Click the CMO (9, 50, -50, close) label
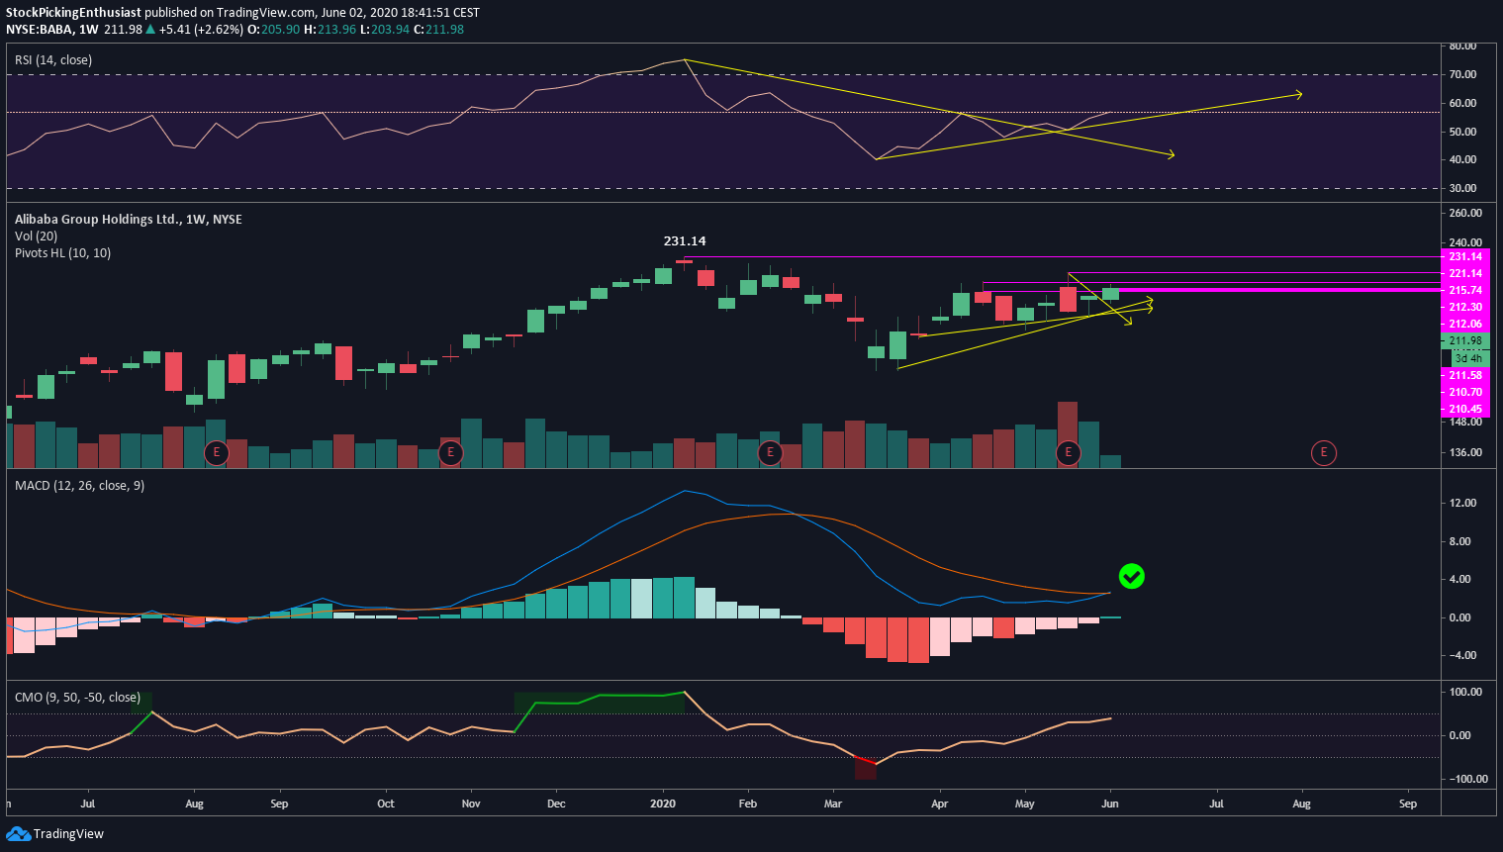Screen dimensions: 1503x852 [x=77, y=698]
